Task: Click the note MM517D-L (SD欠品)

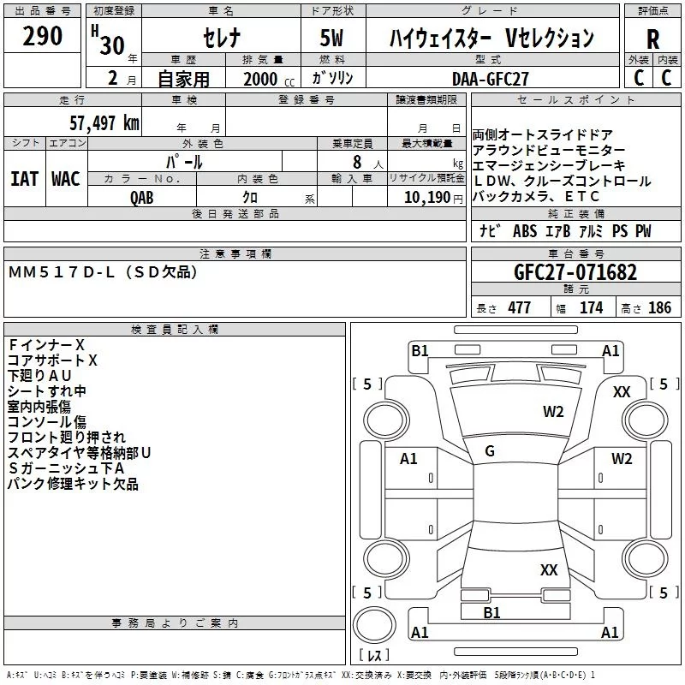Action: 103,272
